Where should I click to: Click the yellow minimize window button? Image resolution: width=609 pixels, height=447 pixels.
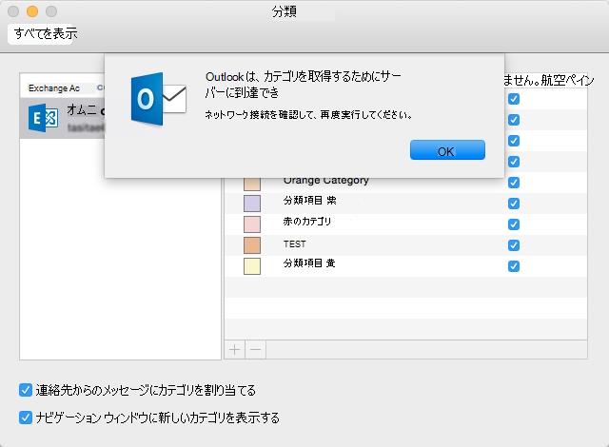(32, 11)
